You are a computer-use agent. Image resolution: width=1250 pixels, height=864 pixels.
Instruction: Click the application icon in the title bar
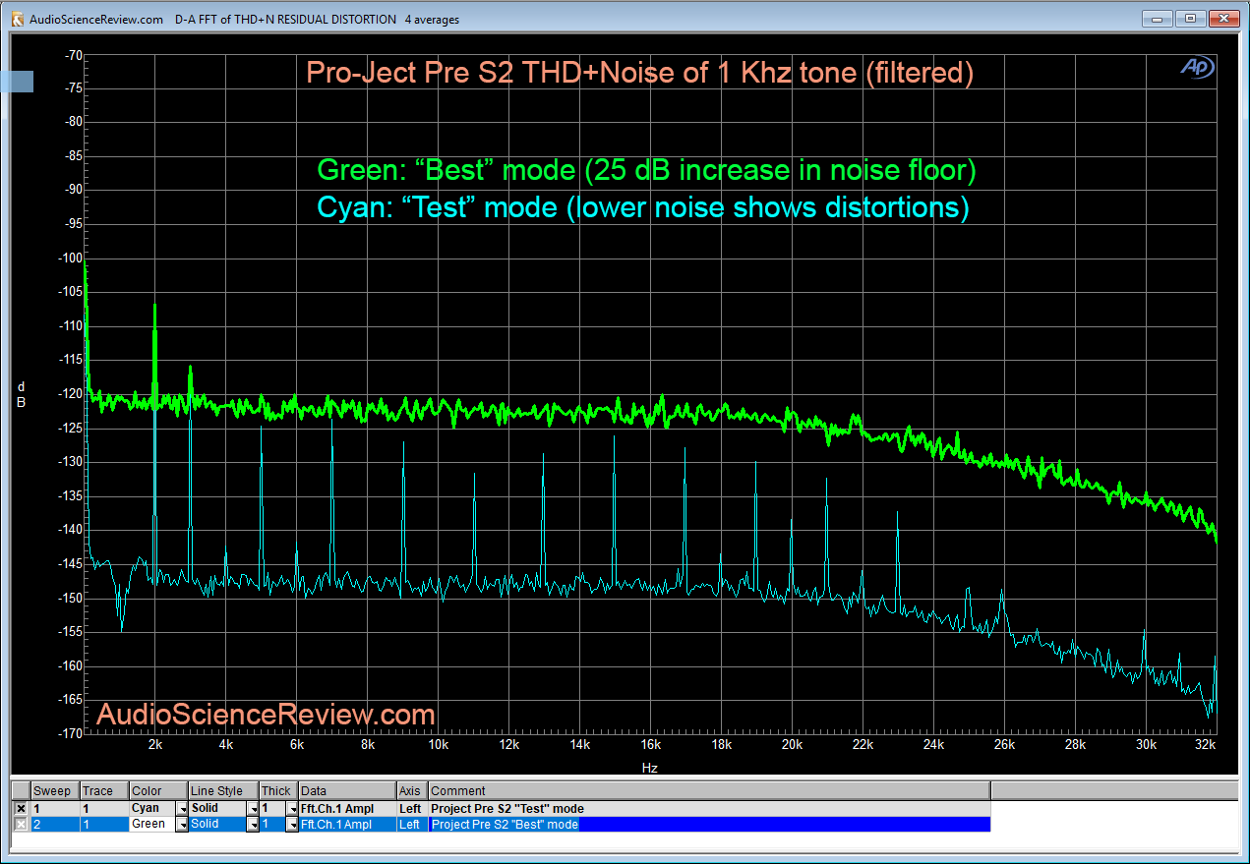point(16,19)
